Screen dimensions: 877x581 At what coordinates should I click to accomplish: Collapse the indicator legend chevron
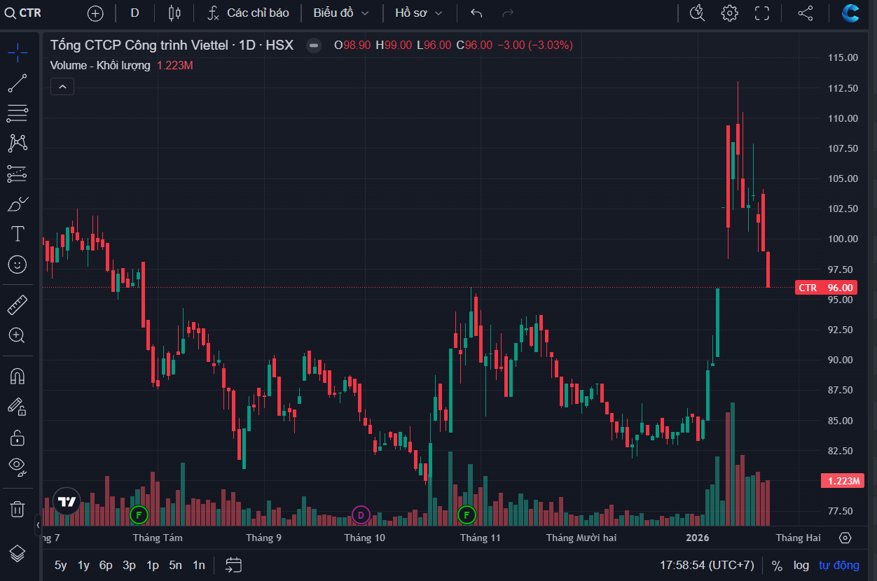62,86
